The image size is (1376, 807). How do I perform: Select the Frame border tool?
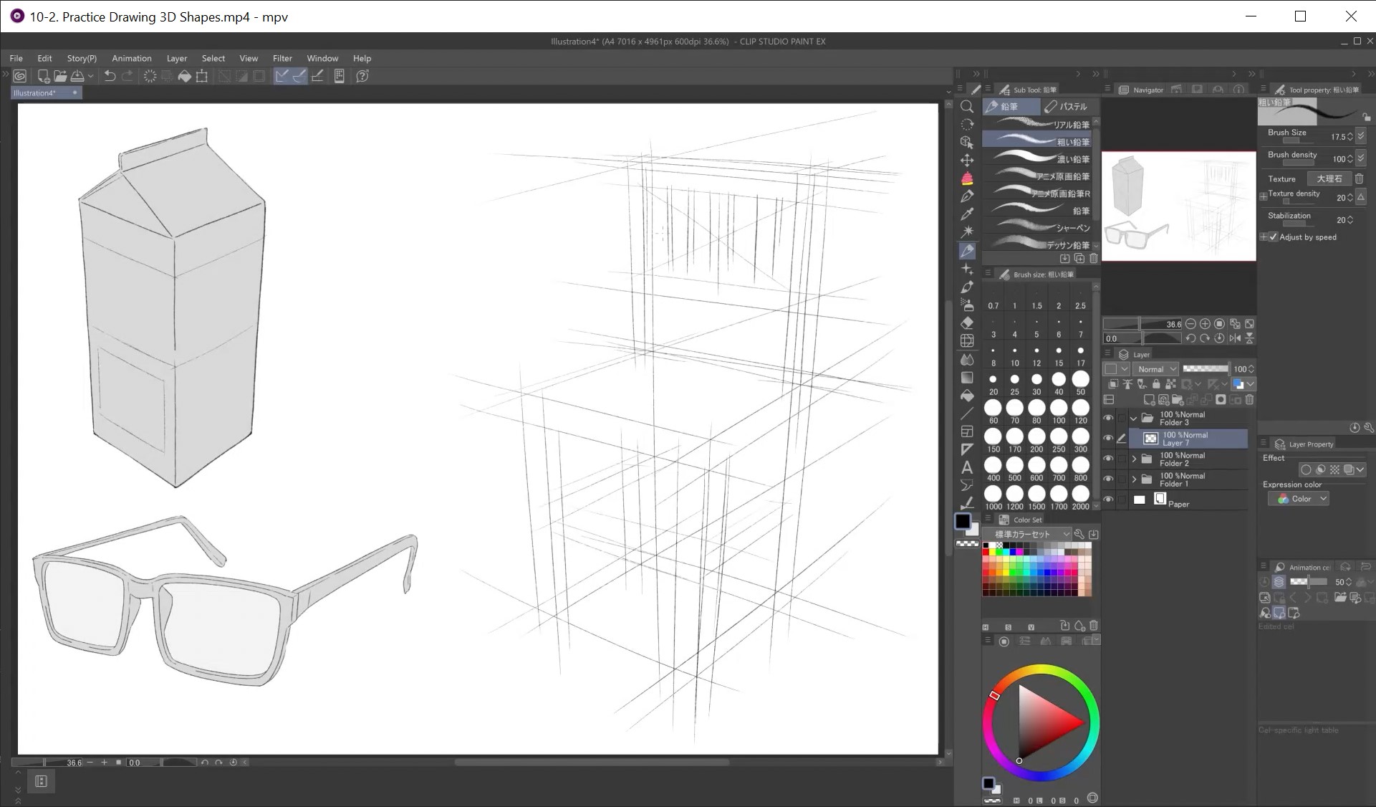click(967, 431)
